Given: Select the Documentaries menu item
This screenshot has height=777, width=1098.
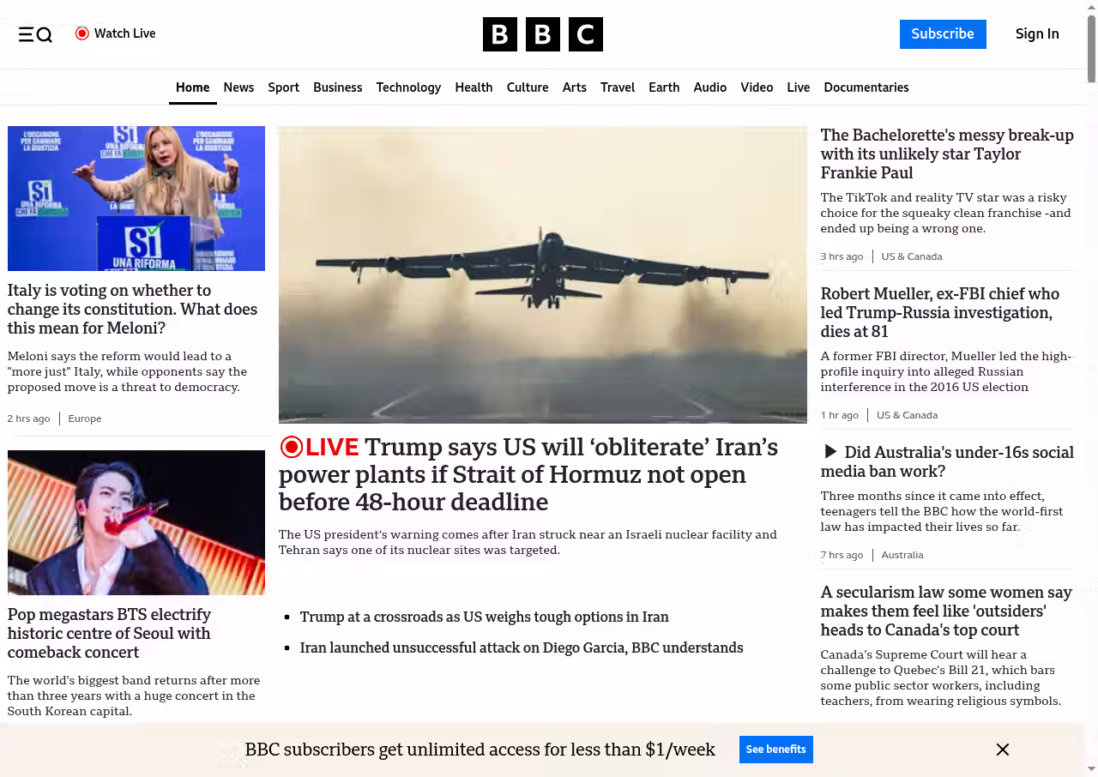Looking at the screenshot, I should (x=866, y=87).
